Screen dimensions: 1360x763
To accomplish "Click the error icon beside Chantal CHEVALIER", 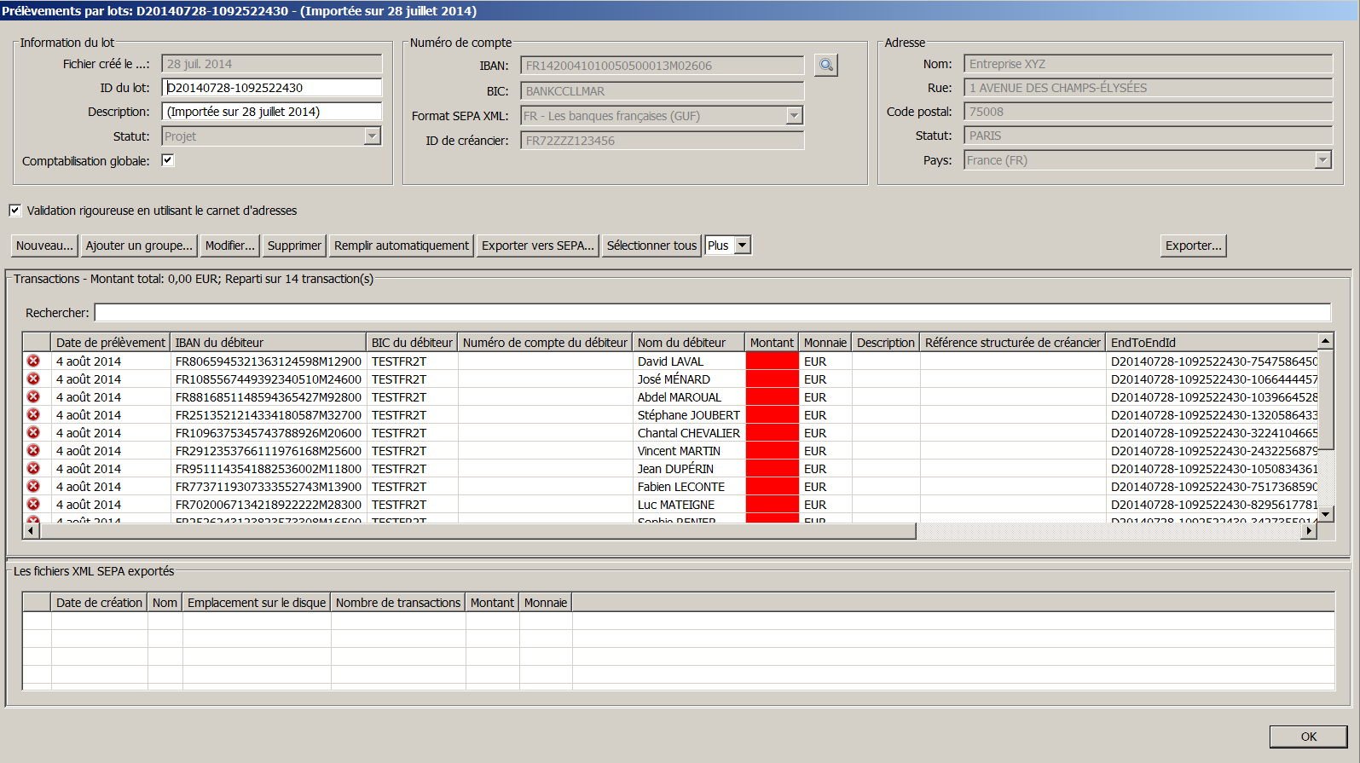I will [33, 433].
